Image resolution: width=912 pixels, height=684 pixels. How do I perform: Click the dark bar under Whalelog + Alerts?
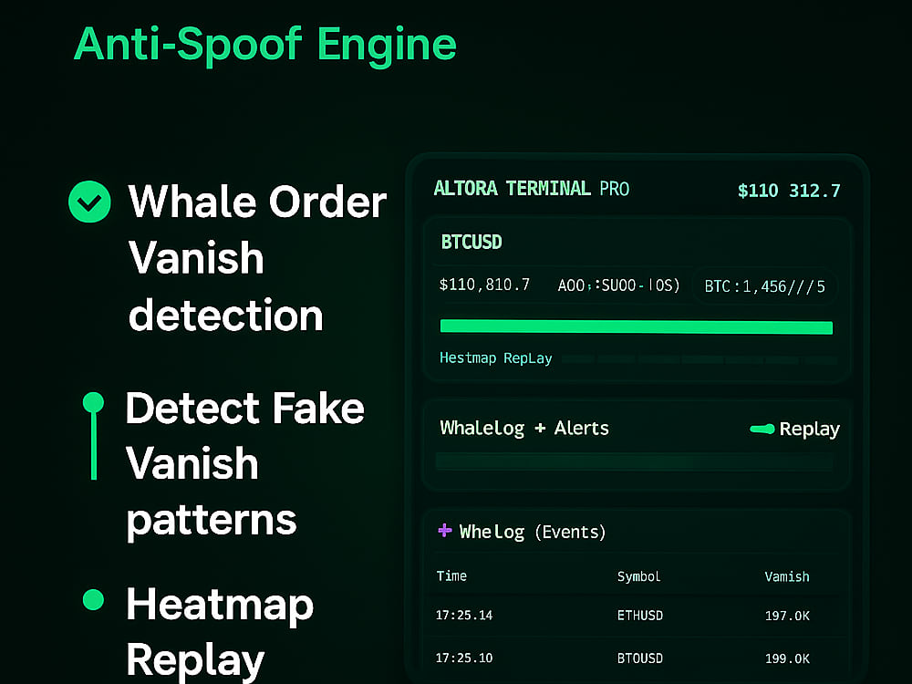[634, 461]
